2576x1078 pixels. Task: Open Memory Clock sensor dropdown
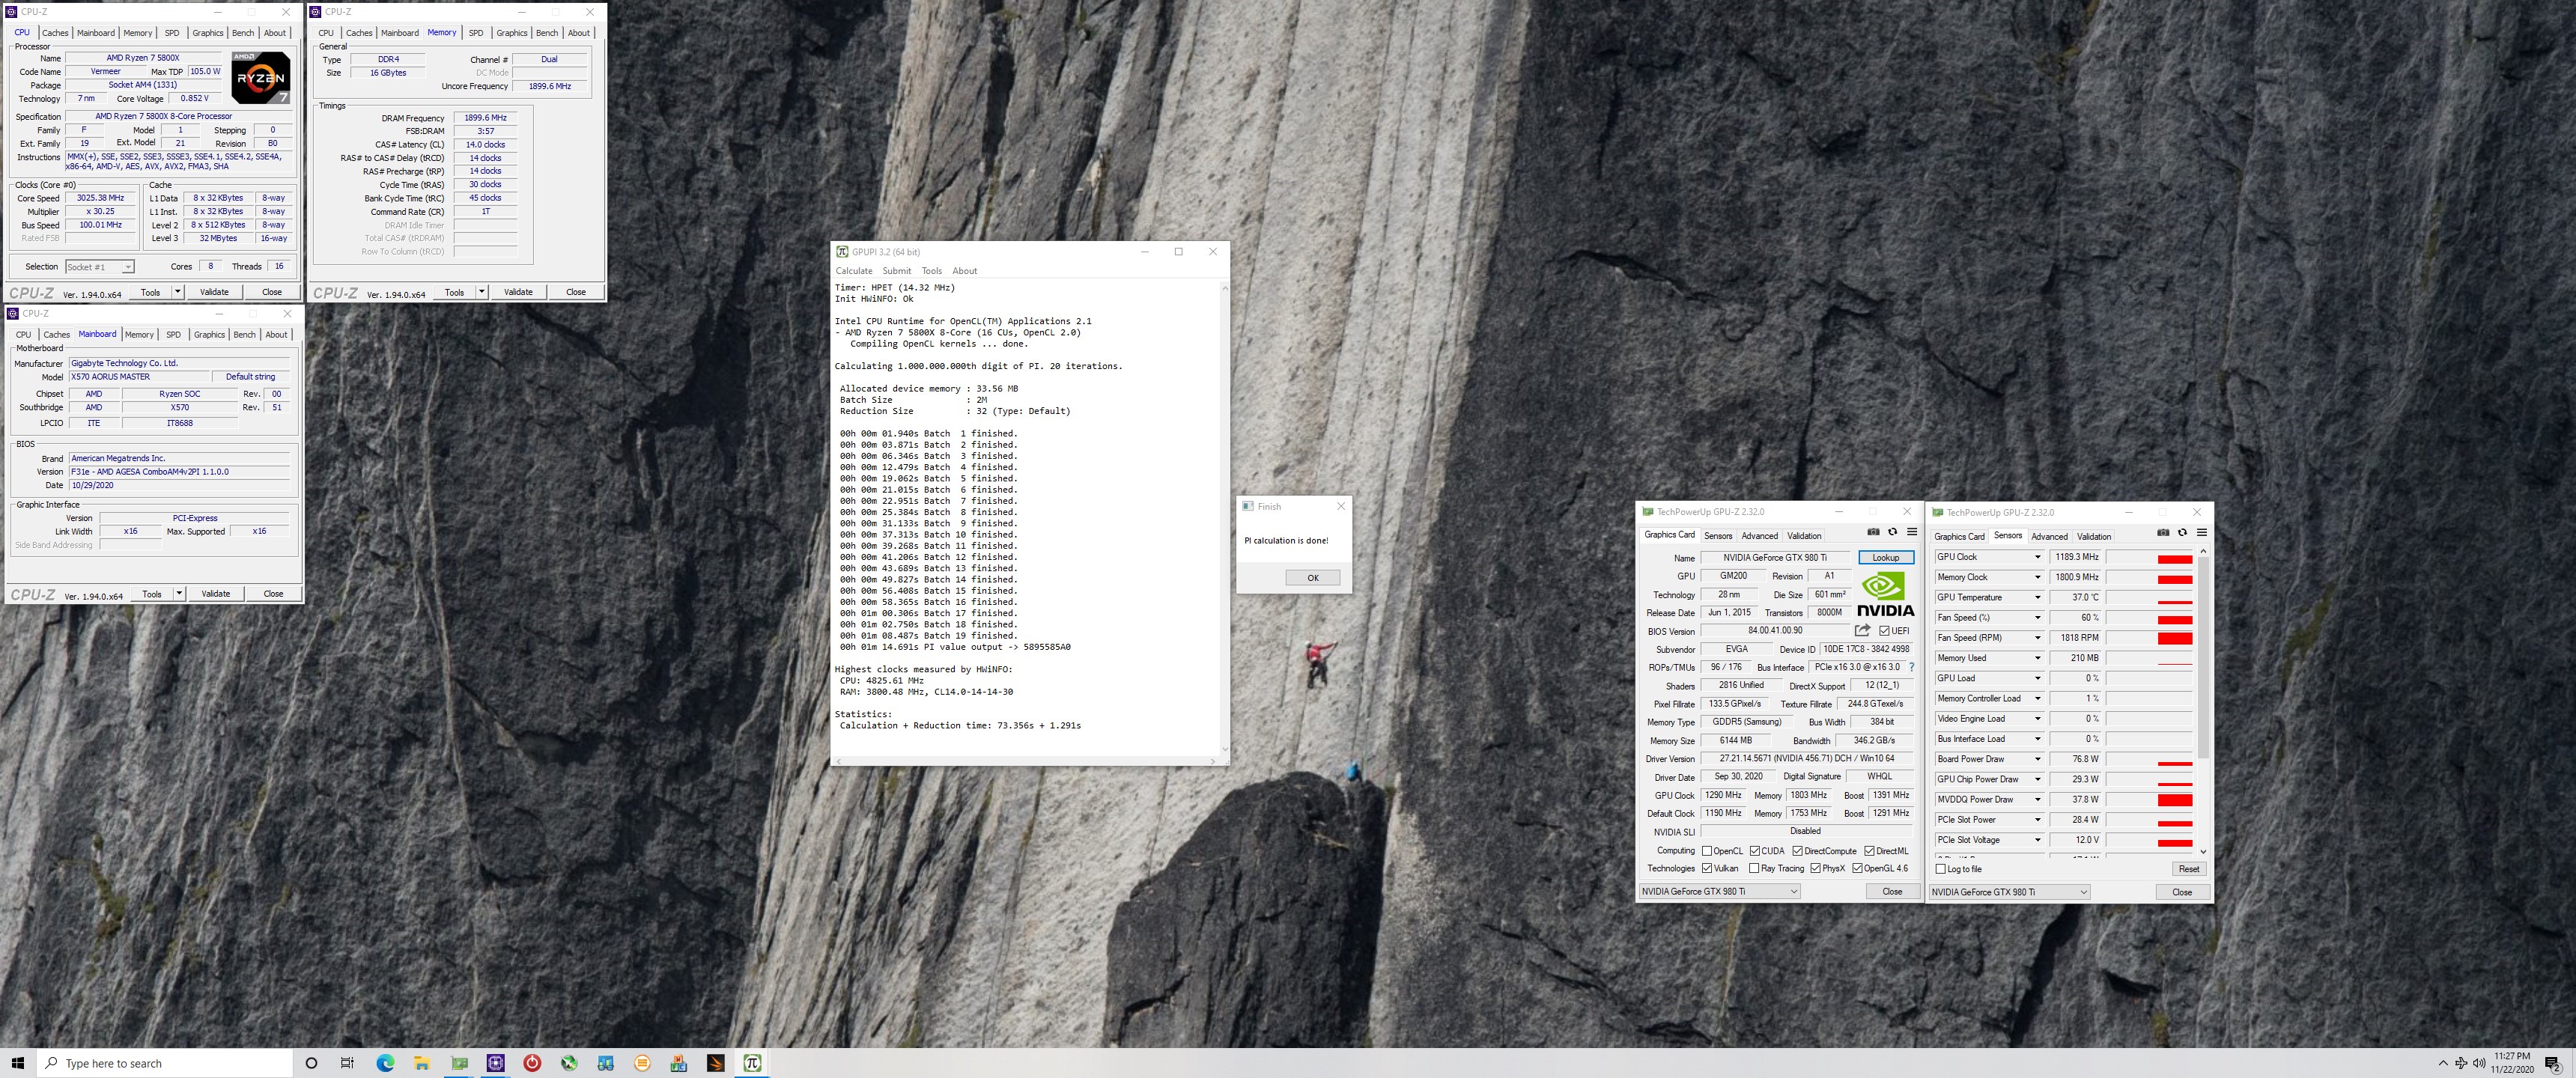click(2037, 577)
